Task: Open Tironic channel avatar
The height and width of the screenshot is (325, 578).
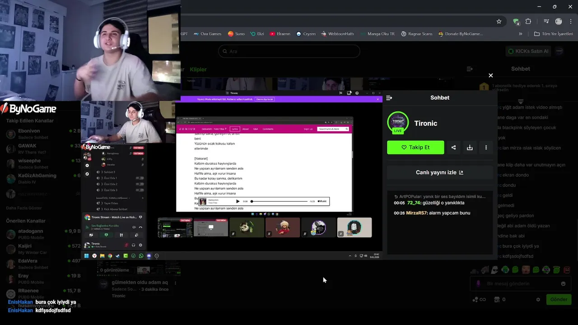Action: coord(398,123)
